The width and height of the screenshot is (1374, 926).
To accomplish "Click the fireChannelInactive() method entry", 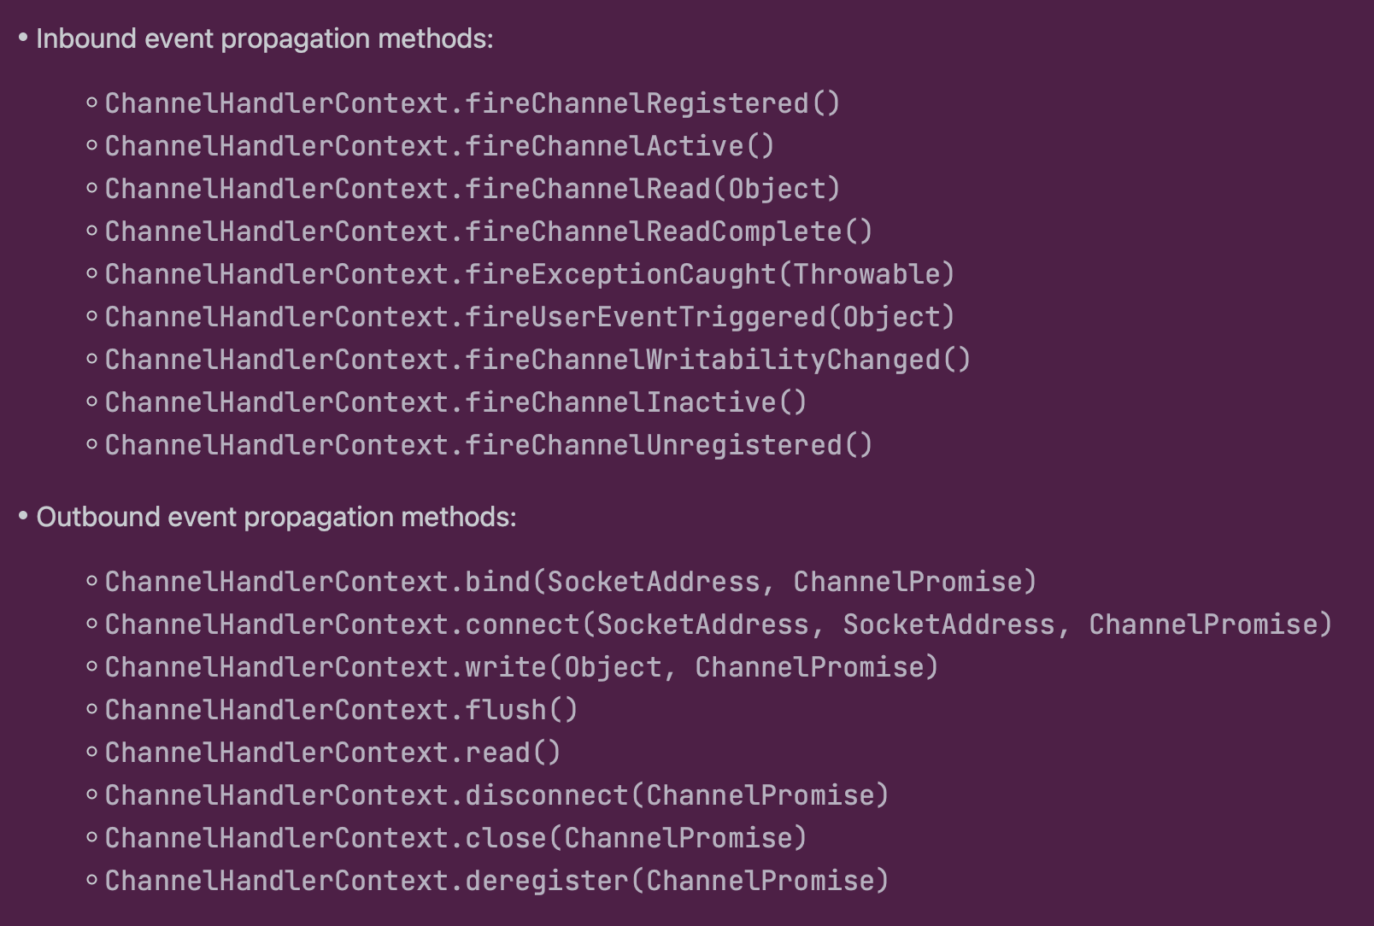I will pos(455,402).
